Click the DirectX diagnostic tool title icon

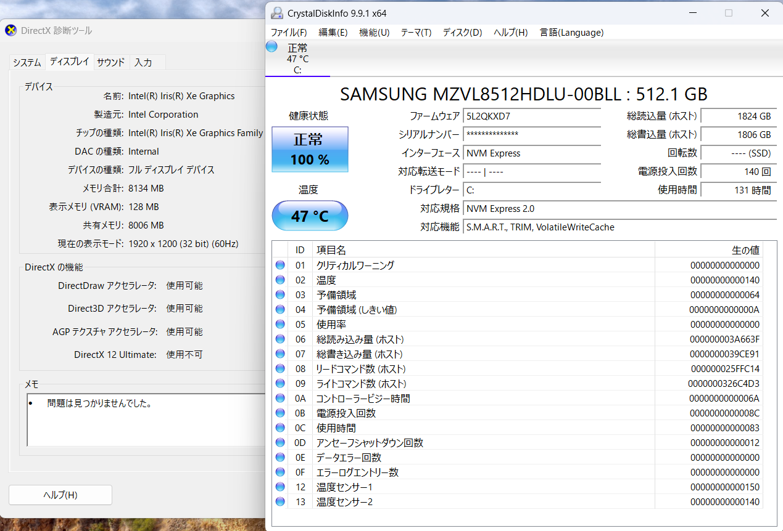[x=11, y=30]
